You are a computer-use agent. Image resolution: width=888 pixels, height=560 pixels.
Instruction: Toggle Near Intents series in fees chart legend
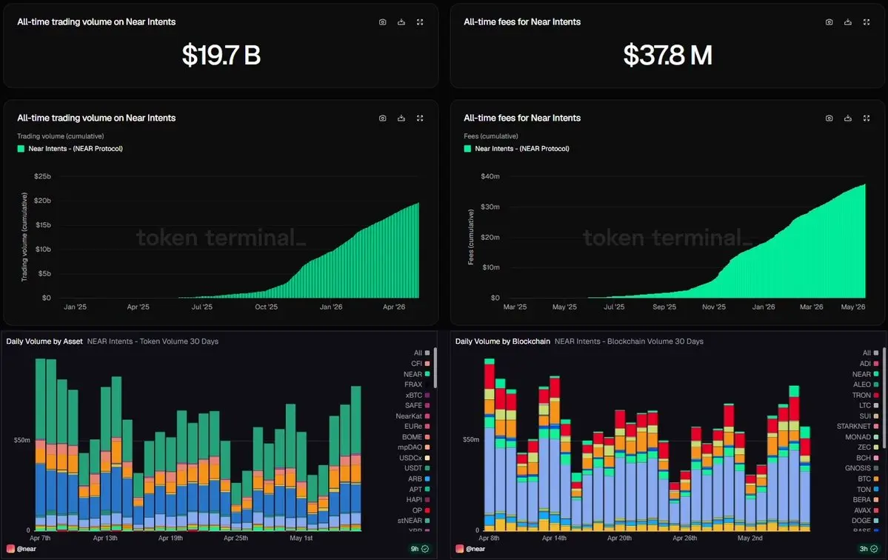tap(516, 149)
